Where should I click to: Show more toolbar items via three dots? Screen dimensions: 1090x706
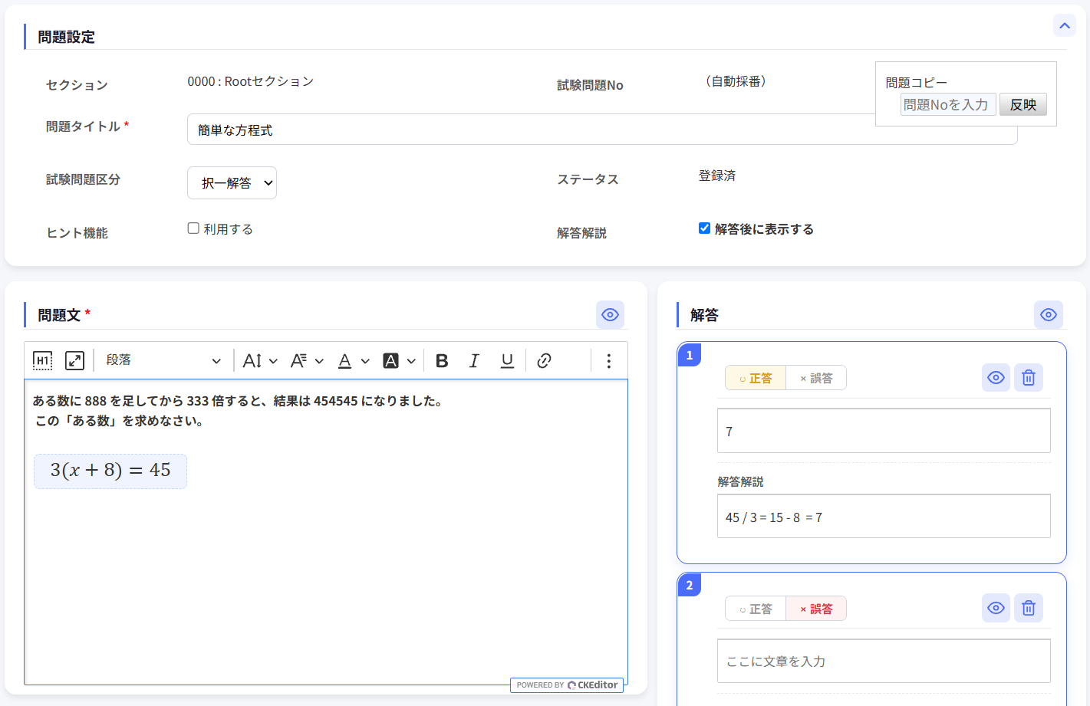click(608, 360)
